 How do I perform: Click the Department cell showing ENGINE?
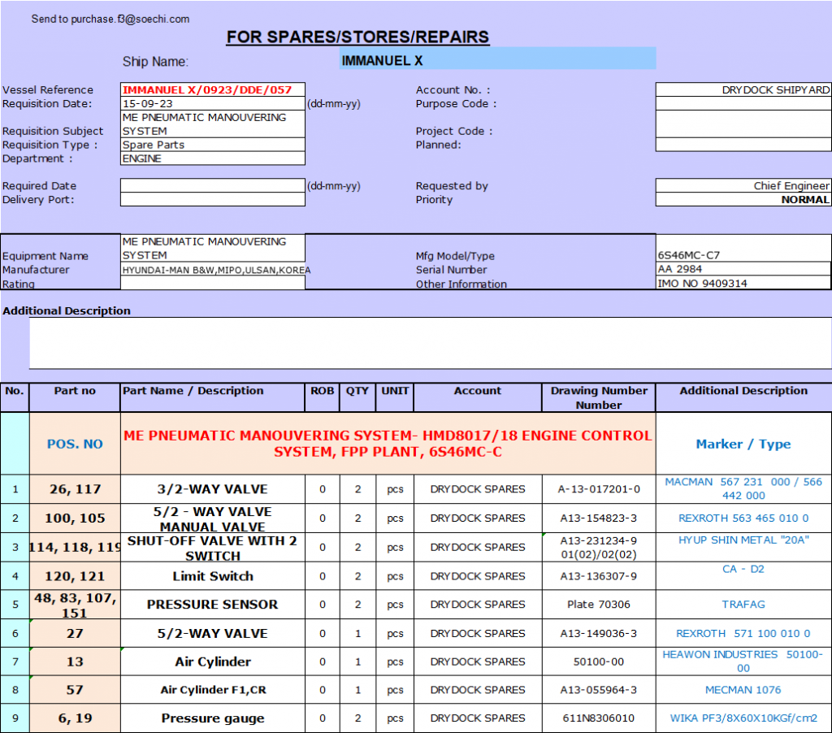tap(212, 158)
